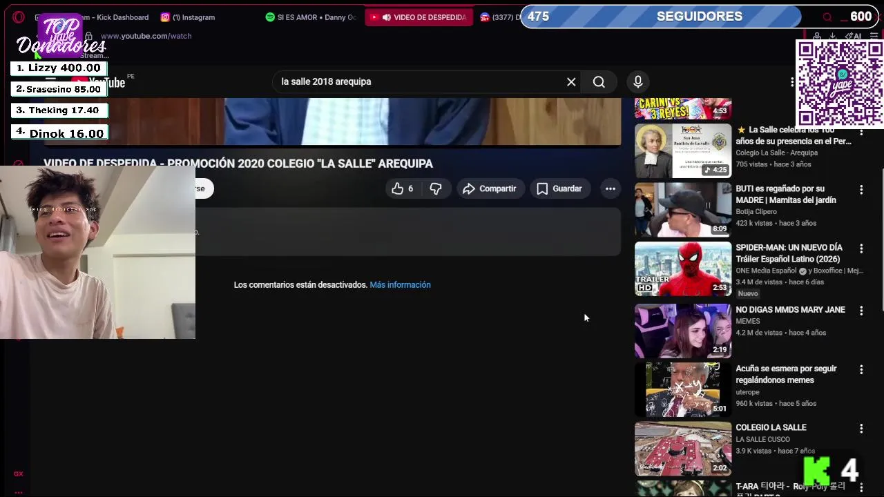Image resolution: width=884 pixels, height=497 pixels.
Task: Open title NO DIGAS MMDS MARY JANE
Action: coord(790,310)
